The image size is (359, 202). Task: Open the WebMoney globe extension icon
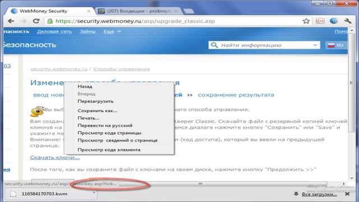[334, 21]
